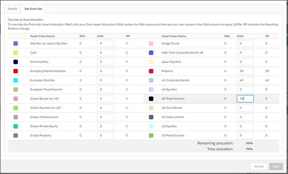Click the US Fixed Income green swatch
Screen dimensions: 288x174
(x=151, y=136)
